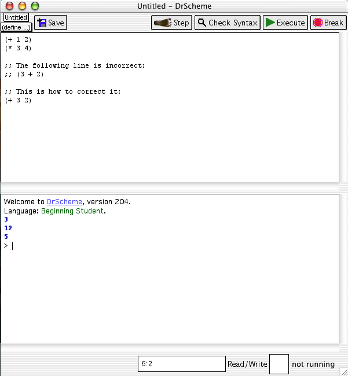Click the window resize grip in the corner

click(x=344, y=372)
